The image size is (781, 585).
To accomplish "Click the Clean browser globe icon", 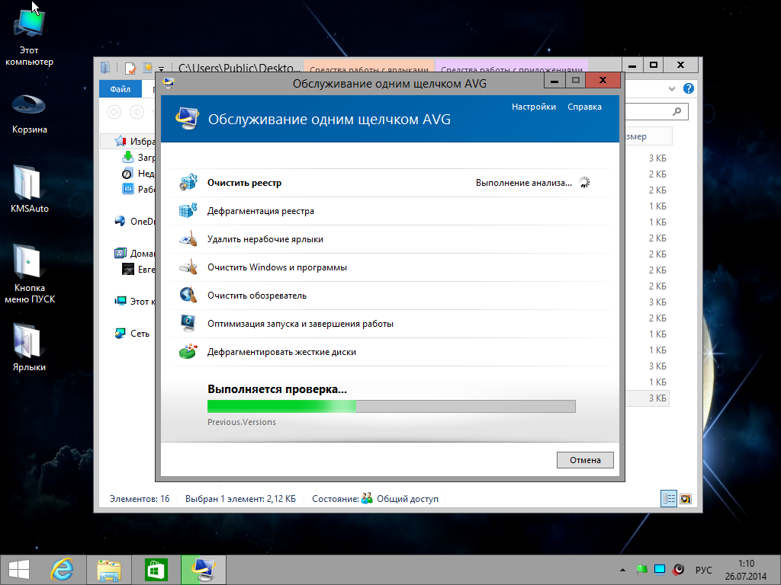I will [x=188, y=296].
